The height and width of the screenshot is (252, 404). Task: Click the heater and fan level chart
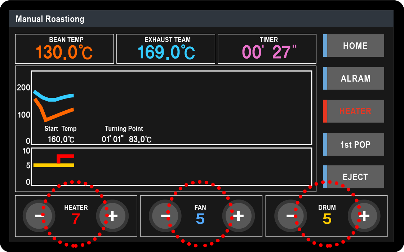pyautogui.click(x=171, y=166)
